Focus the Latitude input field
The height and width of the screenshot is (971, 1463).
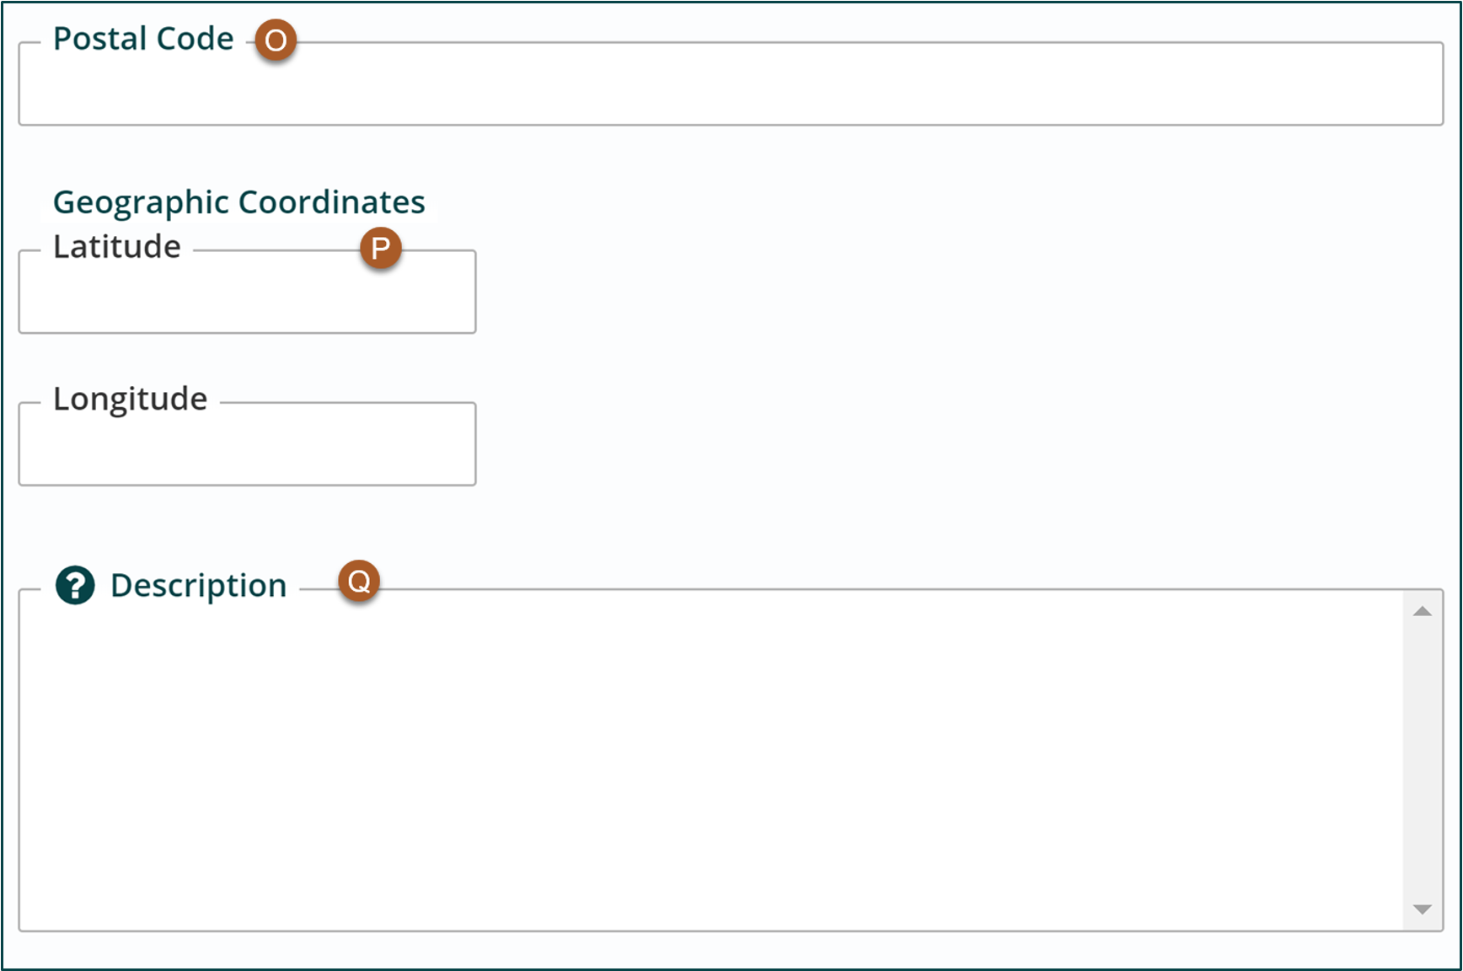247,292
